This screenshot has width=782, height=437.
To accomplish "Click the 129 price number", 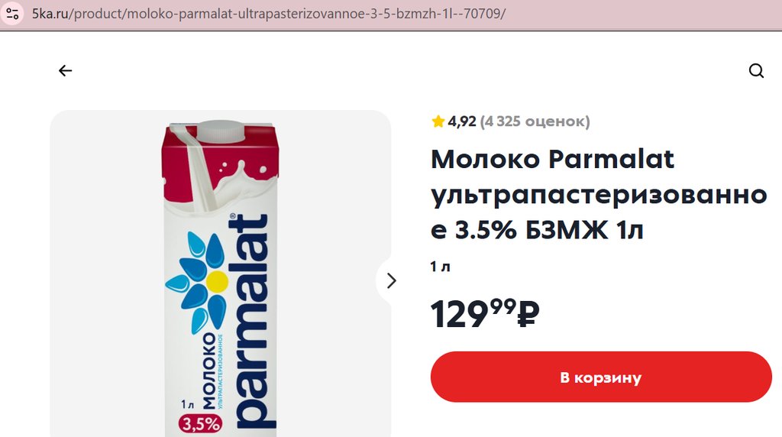I will coord(460,314).
